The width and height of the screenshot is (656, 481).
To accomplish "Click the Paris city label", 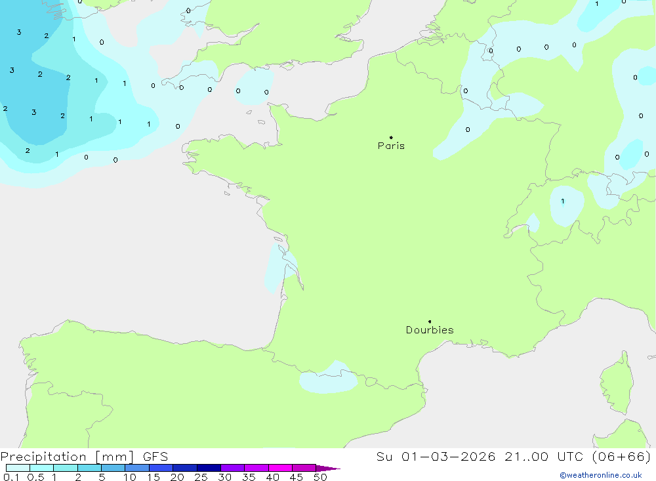I will click(391, 146).
